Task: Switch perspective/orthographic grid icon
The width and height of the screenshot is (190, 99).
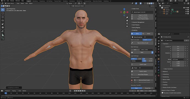Action: coord(127,26)
